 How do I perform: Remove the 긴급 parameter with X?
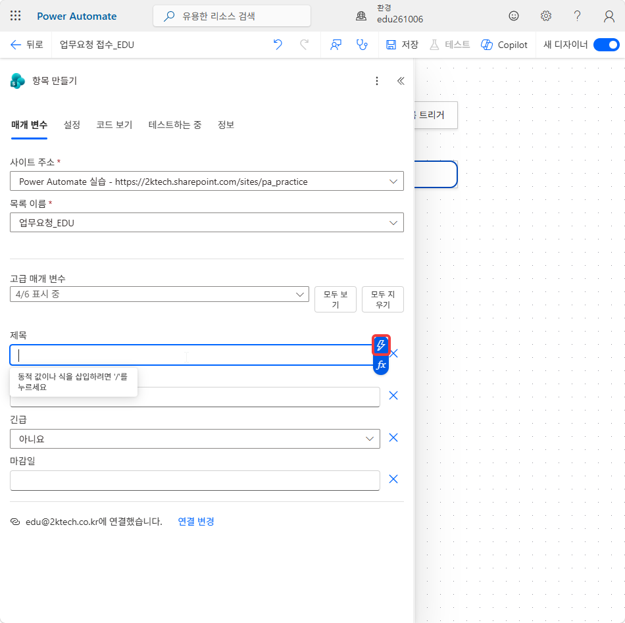[x=393, y=437]
